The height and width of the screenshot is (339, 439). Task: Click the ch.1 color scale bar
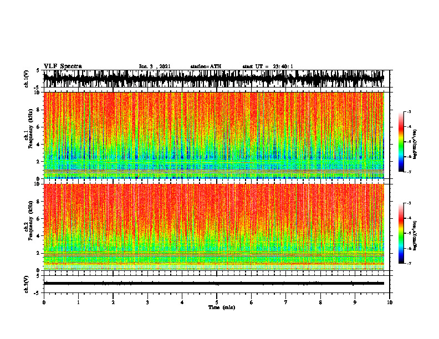click(x=401, y=142)
